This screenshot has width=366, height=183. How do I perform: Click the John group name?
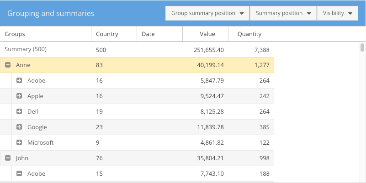[22, 158]
